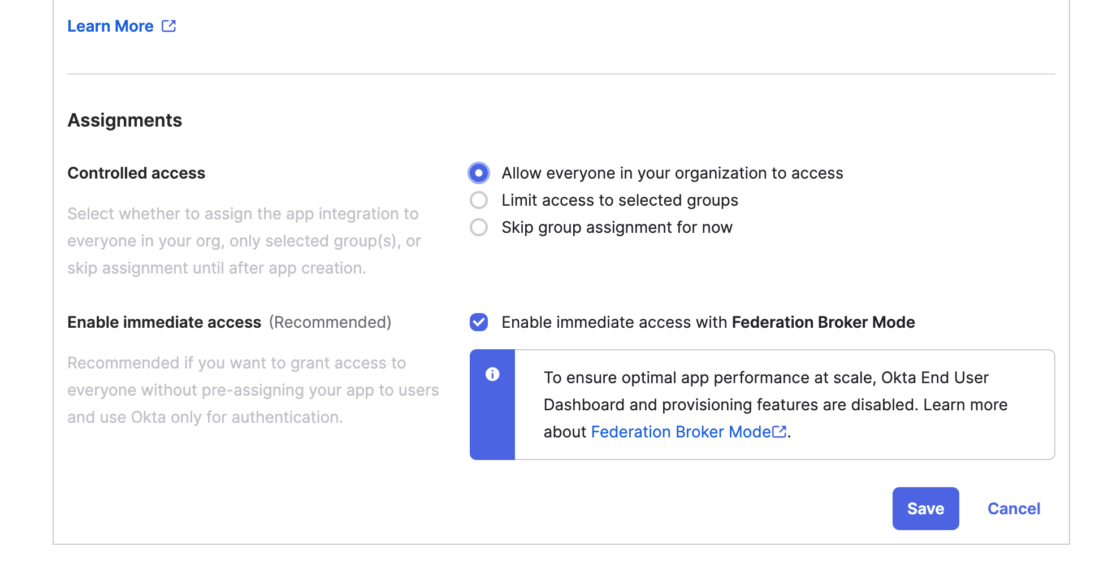
Task: Uncheck Enable immediate access checkbox
Action: pos(479,322)
